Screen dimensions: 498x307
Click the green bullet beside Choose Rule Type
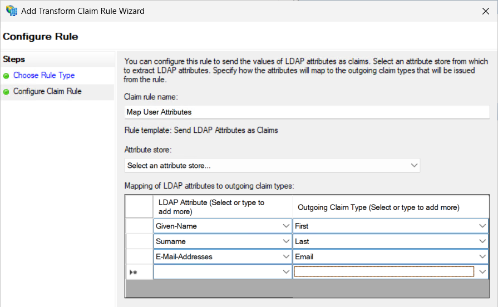(x=6, y=76)
